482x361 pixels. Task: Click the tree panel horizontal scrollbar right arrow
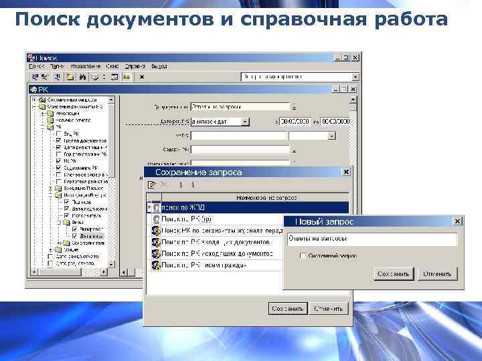104,272
